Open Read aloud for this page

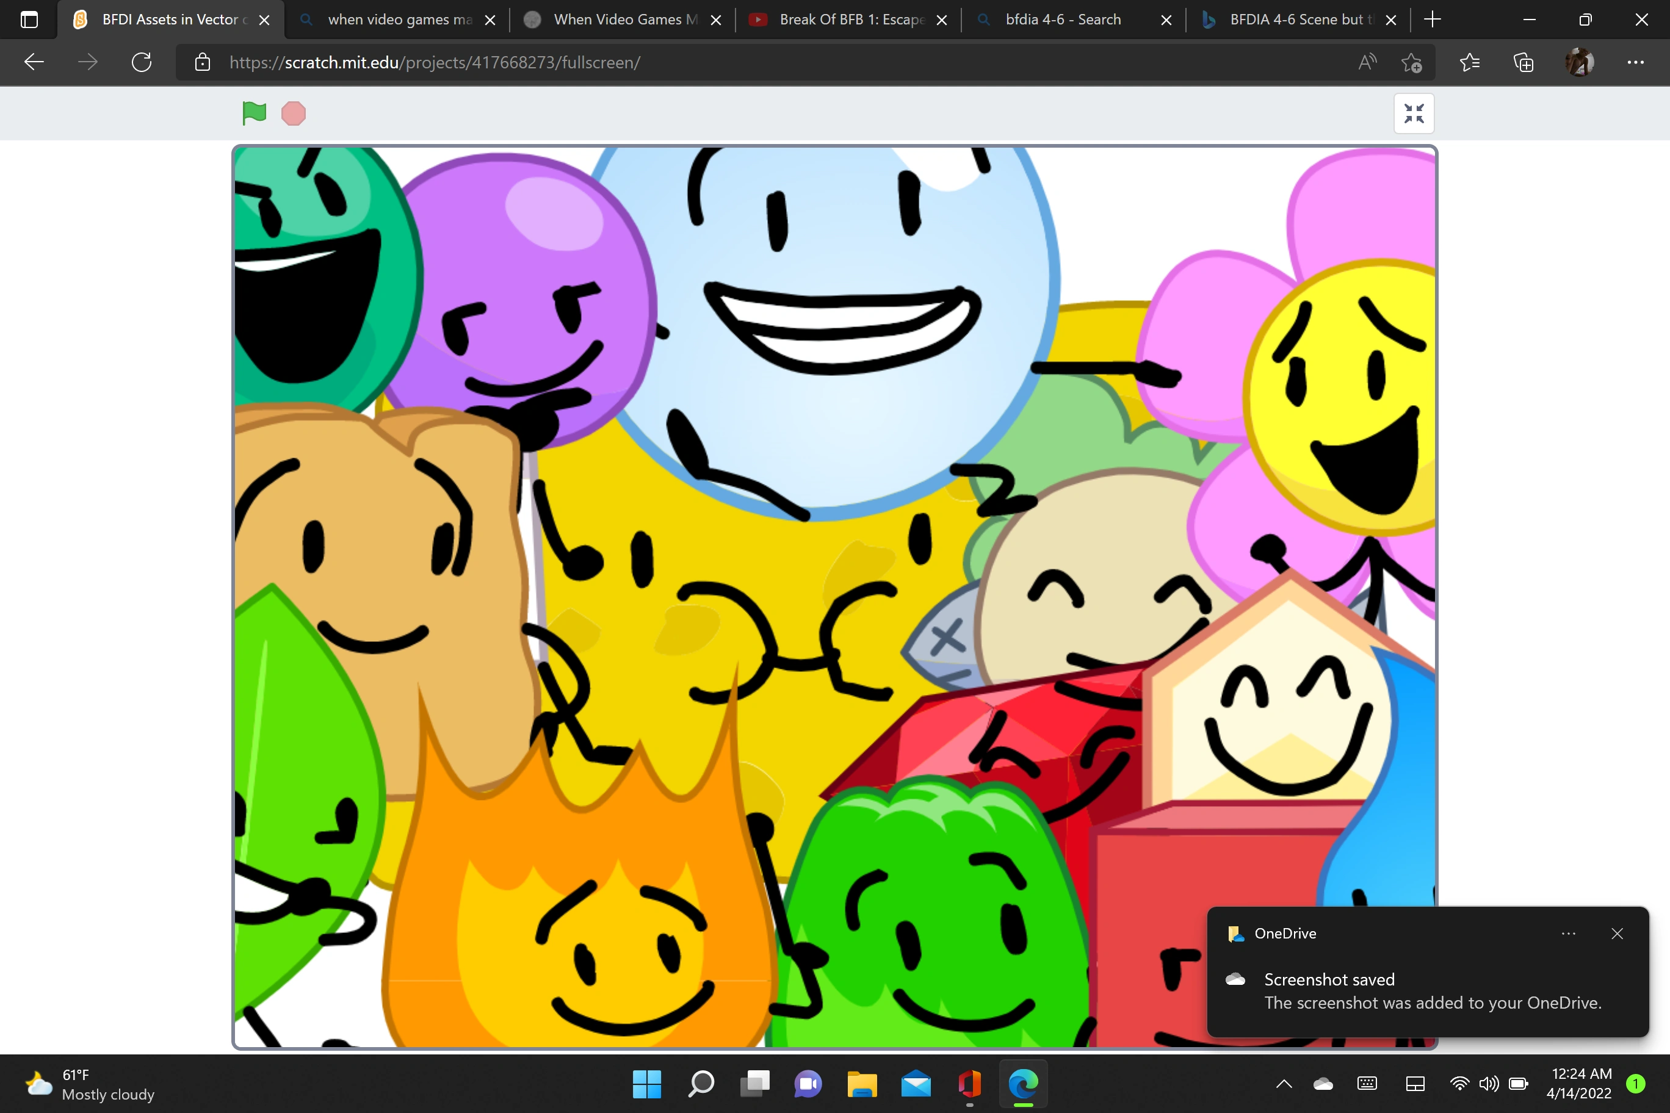coord(1367,62)
